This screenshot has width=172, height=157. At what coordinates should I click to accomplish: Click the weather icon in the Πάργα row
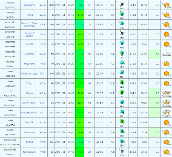[166, 15]
